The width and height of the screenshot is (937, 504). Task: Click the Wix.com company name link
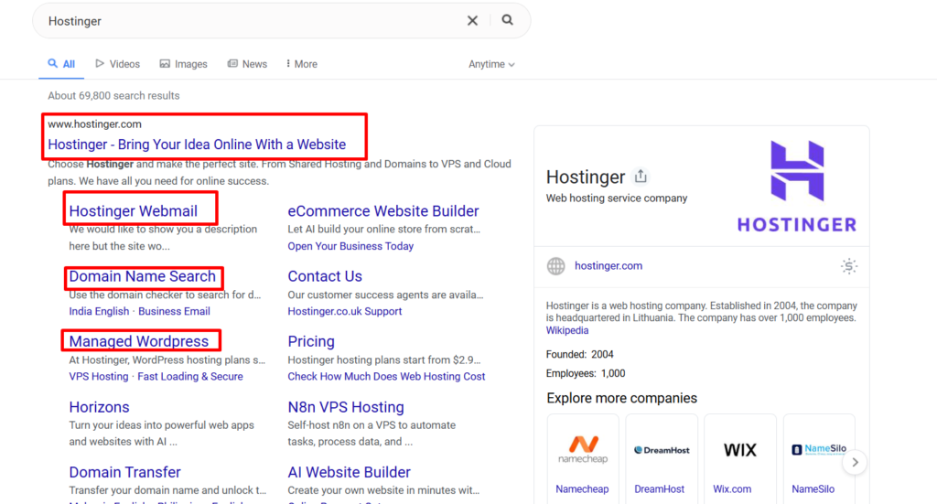pyautogui.click(x=732, y=489)
